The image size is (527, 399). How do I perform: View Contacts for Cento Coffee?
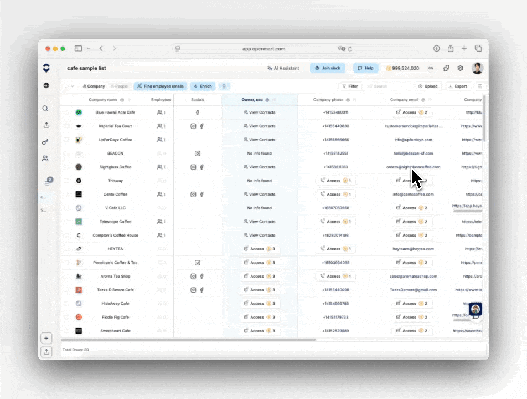pyautogui.click(x=259, y=195)
